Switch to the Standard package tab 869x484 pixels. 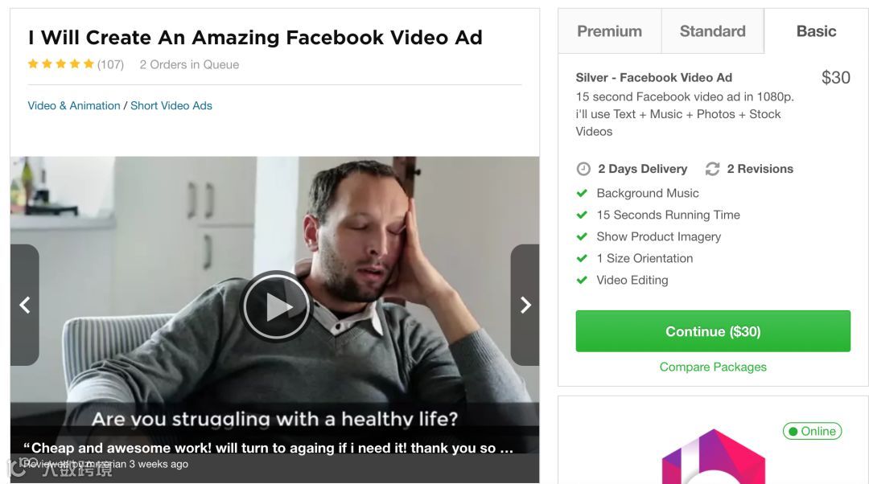[713, 31]
